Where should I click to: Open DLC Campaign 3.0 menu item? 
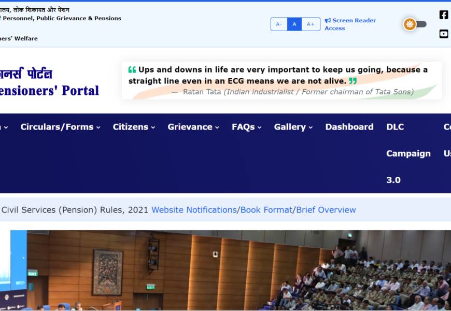click(x=408, y=153)
